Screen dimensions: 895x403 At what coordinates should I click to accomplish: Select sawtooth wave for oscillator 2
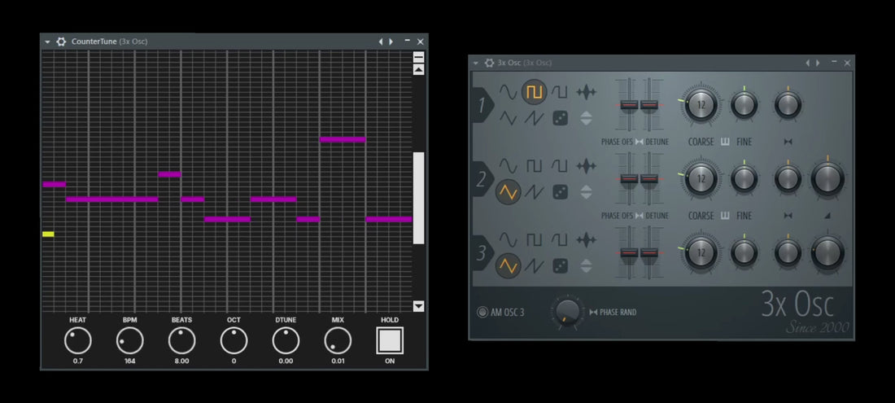pos(535,192)
